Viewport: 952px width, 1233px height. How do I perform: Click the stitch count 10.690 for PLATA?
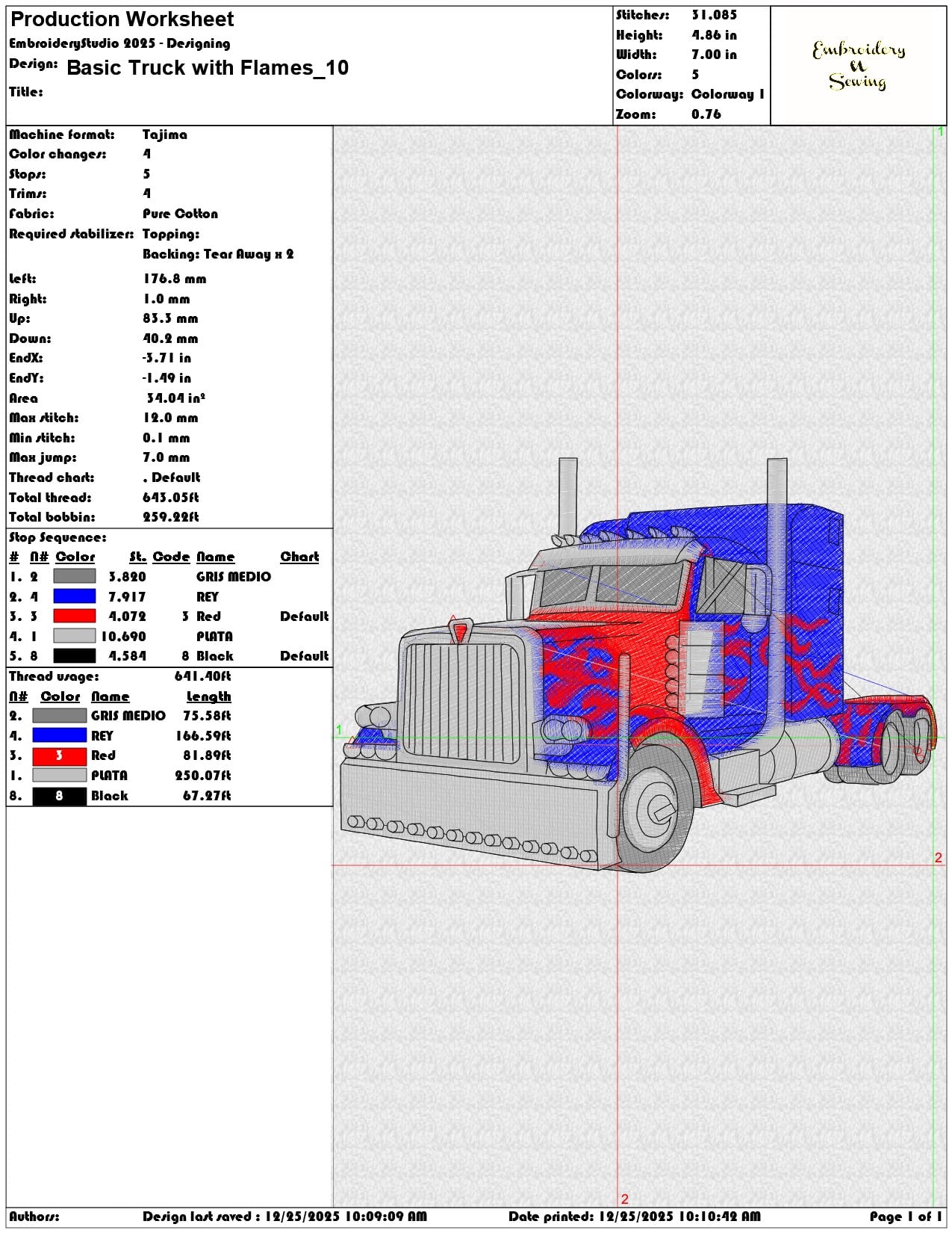tap(123, 637)
